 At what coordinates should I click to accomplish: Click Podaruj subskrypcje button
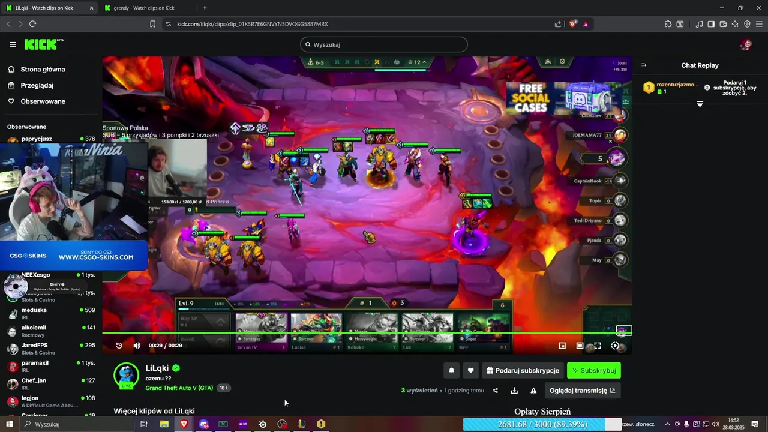pos(523,371)
